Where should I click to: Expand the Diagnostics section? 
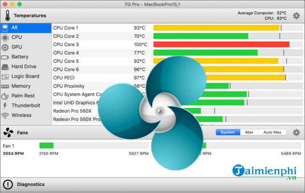pyautogui.click(x=31, y=184)
